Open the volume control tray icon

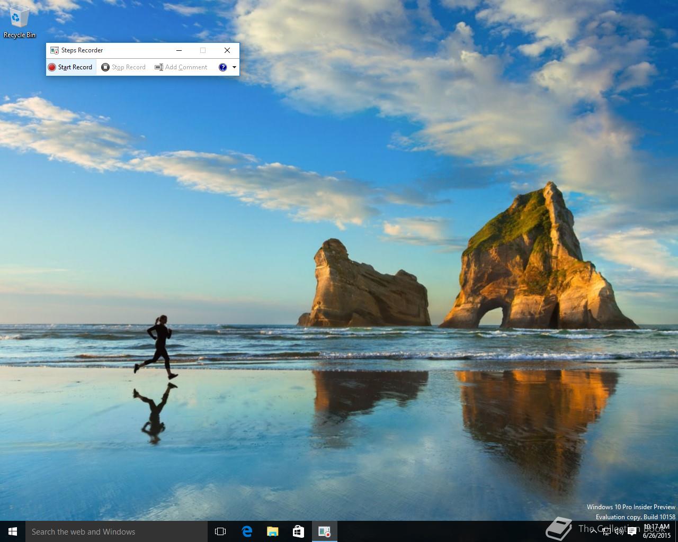pyautogui.click(x=619, y=531)
